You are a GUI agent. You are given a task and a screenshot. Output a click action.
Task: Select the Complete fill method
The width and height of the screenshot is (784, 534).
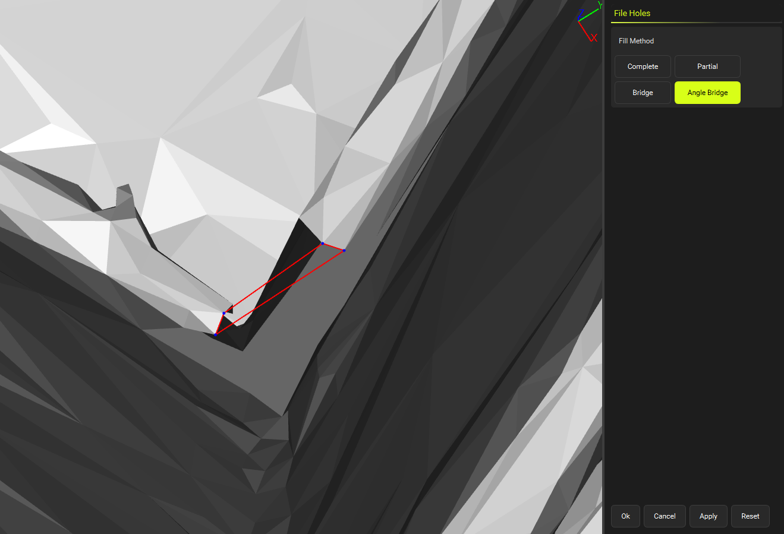643,67
